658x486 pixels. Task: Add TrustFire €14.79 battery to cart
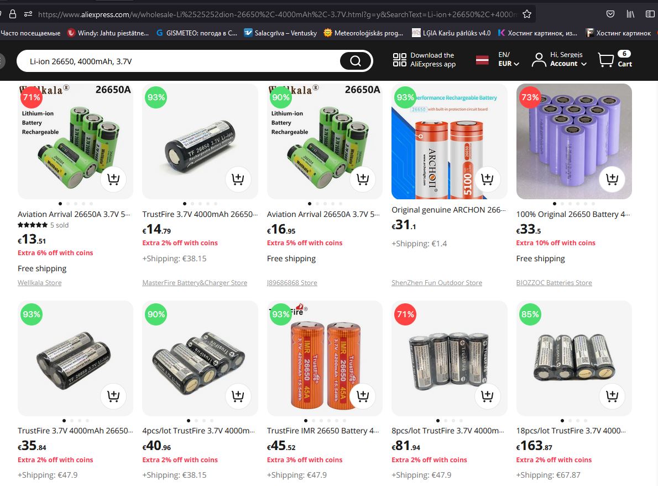(x=238, y=179)
